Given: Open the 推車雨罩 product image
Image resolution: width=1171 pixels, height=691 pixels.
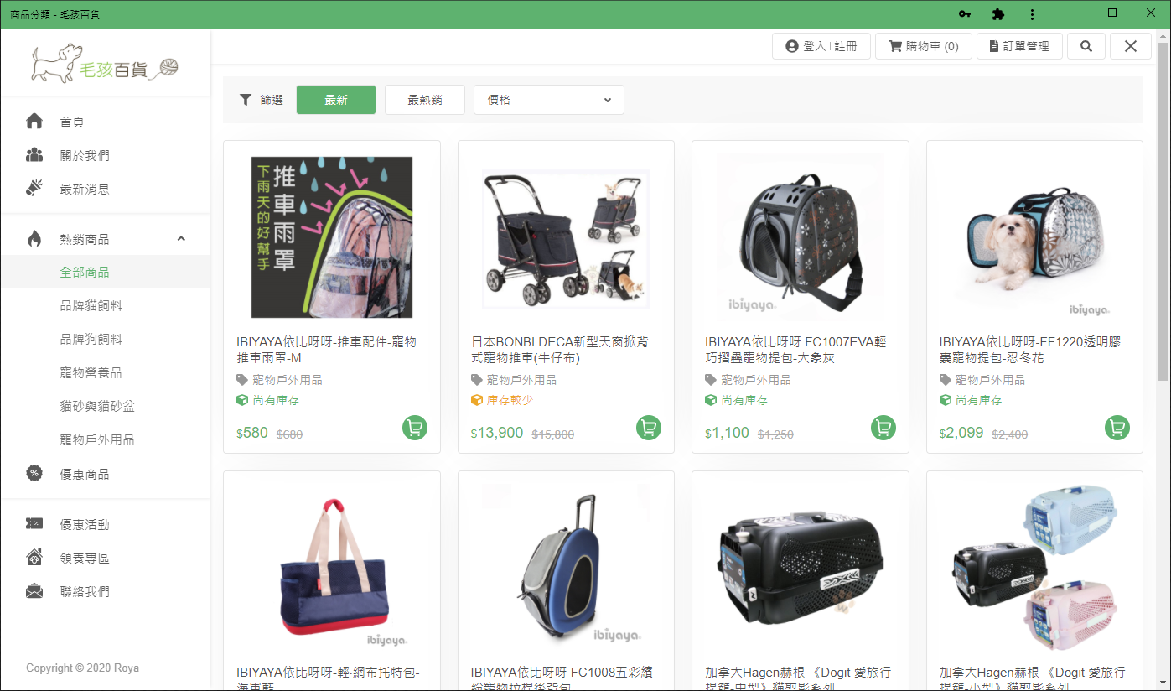Looking at the screenshot, I should (332, 237).
